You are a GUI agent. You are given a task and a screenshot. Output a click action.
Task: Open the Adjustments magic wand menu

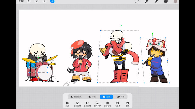[37, 1]
